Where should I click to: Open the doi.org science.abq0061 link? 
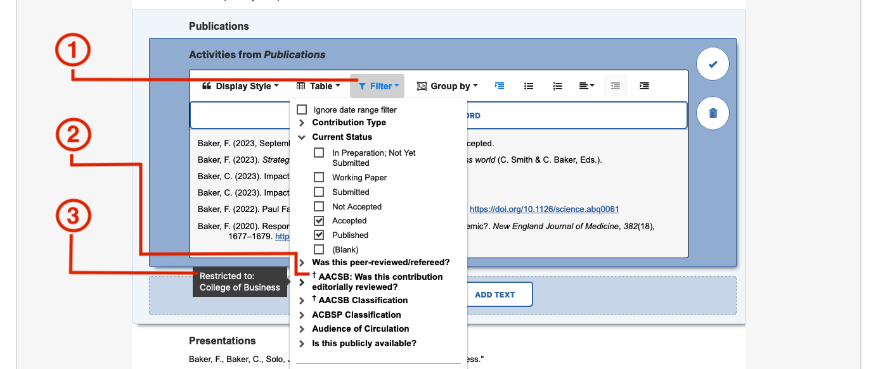click(544, 210)
